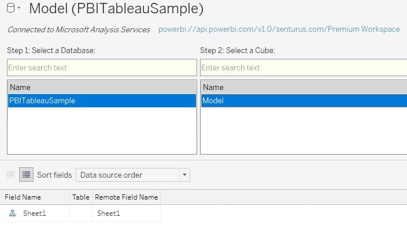
Task: Click the Field Name column header
Action: (x=36, y=197)
